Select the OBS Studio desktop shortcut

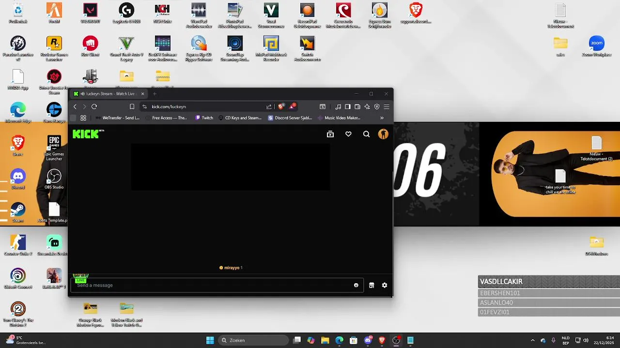tap(54, 179)
